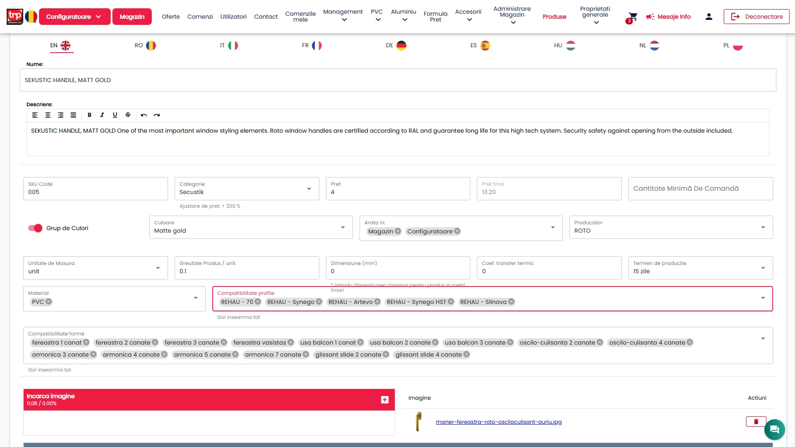Viewport: 795px width, 447px height.
Task: Open the Aluminiu menu
Action: [404, 16]
